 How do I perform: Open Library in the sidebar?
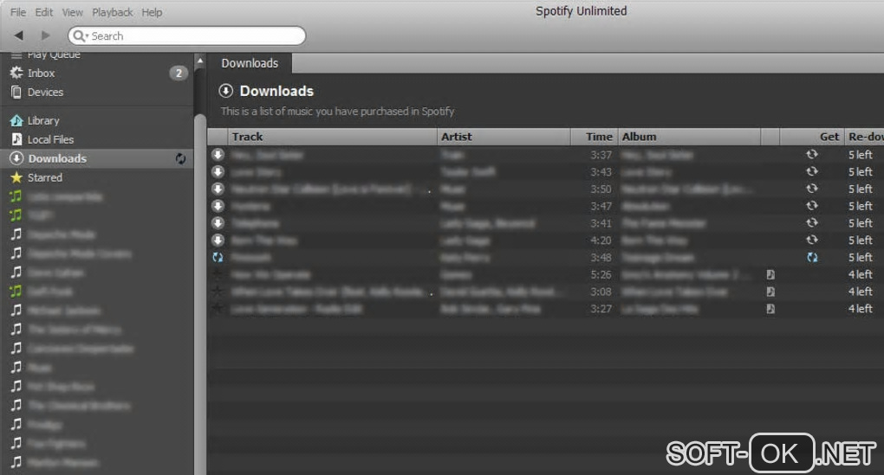coord(43,120)
